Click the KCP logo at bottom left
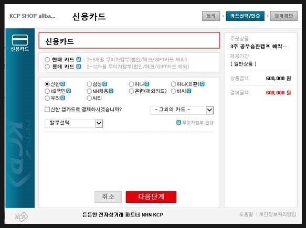This screenshot has width=306, height=228. [22, 216]
